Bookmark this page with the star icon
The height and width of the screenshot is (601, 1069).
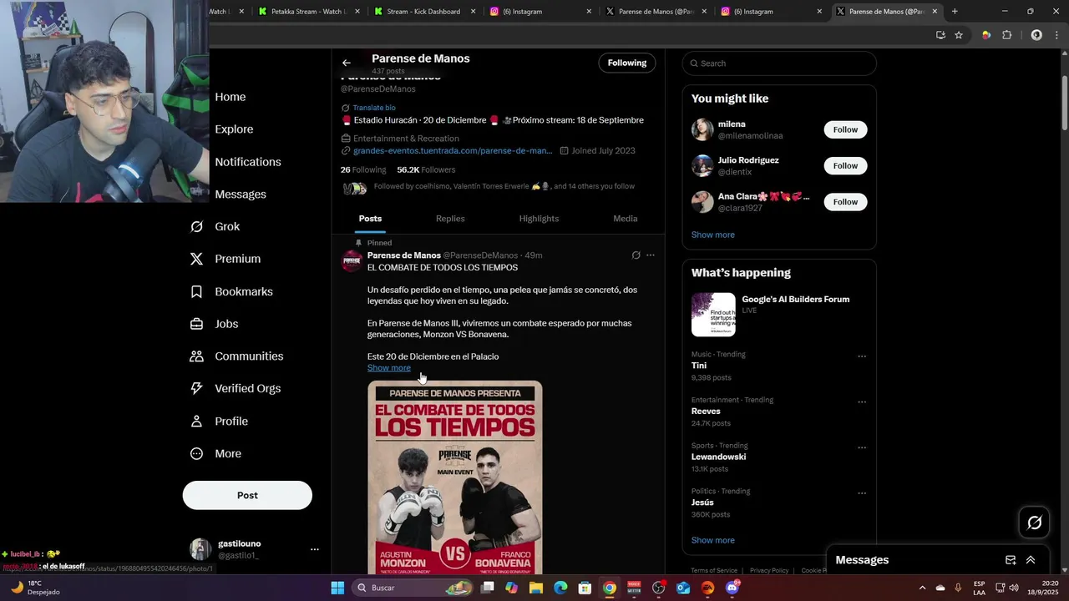959,35
